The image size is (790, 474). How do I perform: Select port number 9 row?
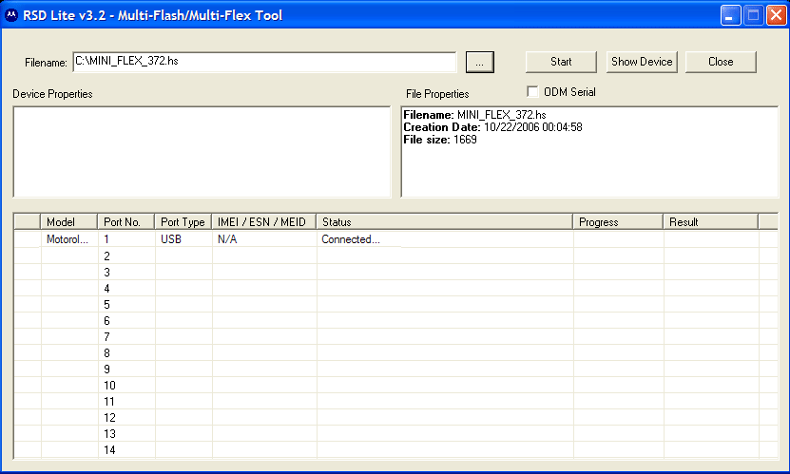[395, 369]
